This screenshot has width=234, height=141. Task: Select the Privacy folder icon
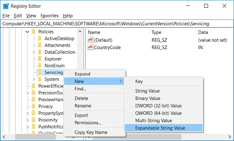[34, 106]
